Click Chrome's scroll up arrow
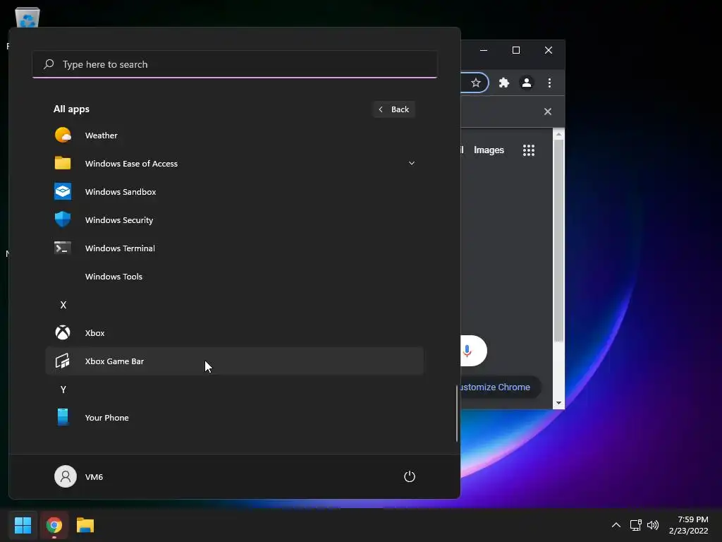 click(x=558, y=135)
